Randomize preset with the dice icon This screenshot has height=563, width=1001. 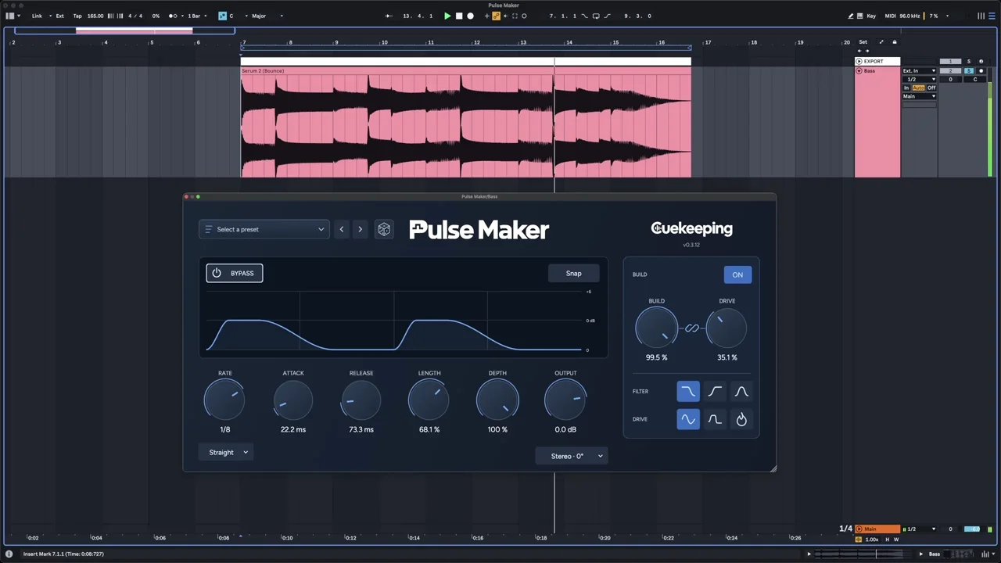(384, 229)
